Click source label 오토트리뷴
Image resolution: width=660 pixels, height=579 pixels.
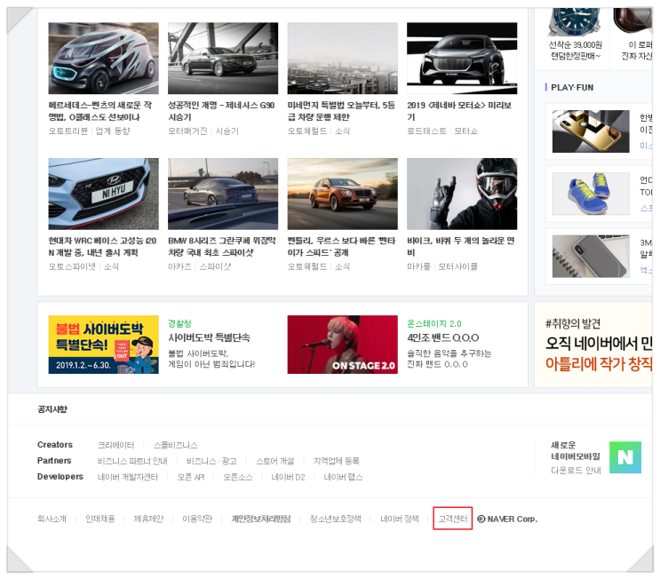click(x=68, y=131)
